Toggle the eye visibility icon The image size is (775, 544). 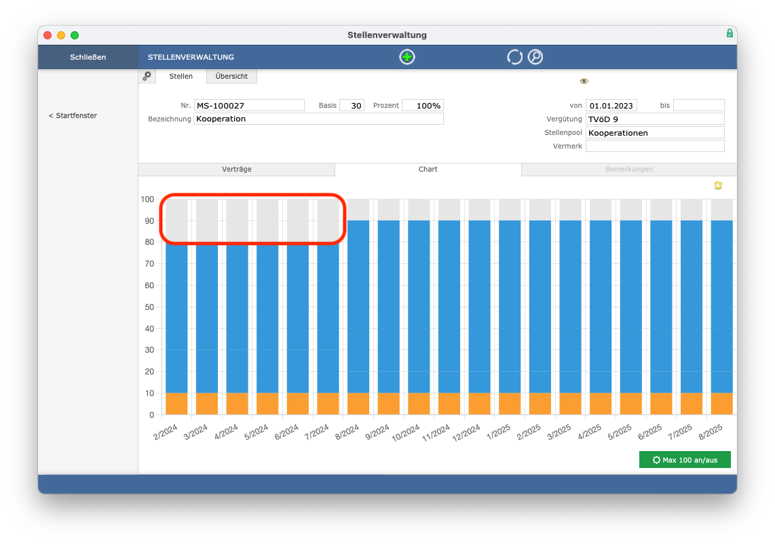(584, 81)
